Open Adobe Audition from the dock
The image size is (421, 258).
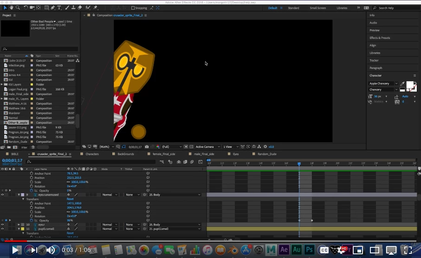[297, 250]
